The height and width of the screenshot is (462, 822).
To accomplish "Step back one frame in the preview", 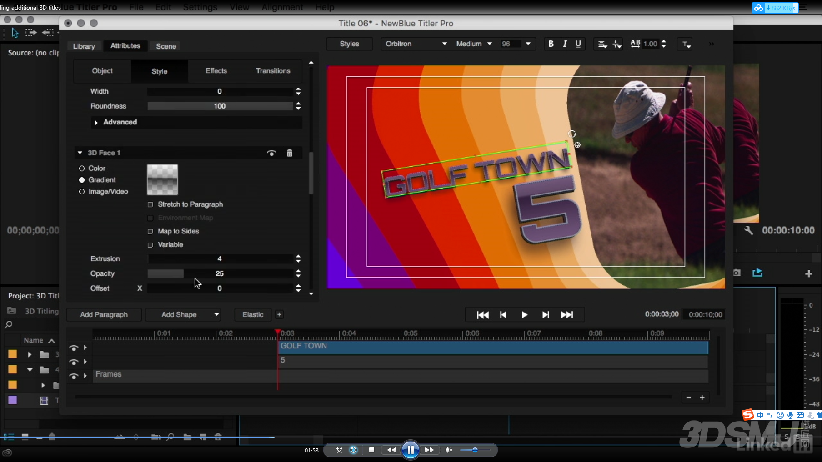I will point(503,315).
